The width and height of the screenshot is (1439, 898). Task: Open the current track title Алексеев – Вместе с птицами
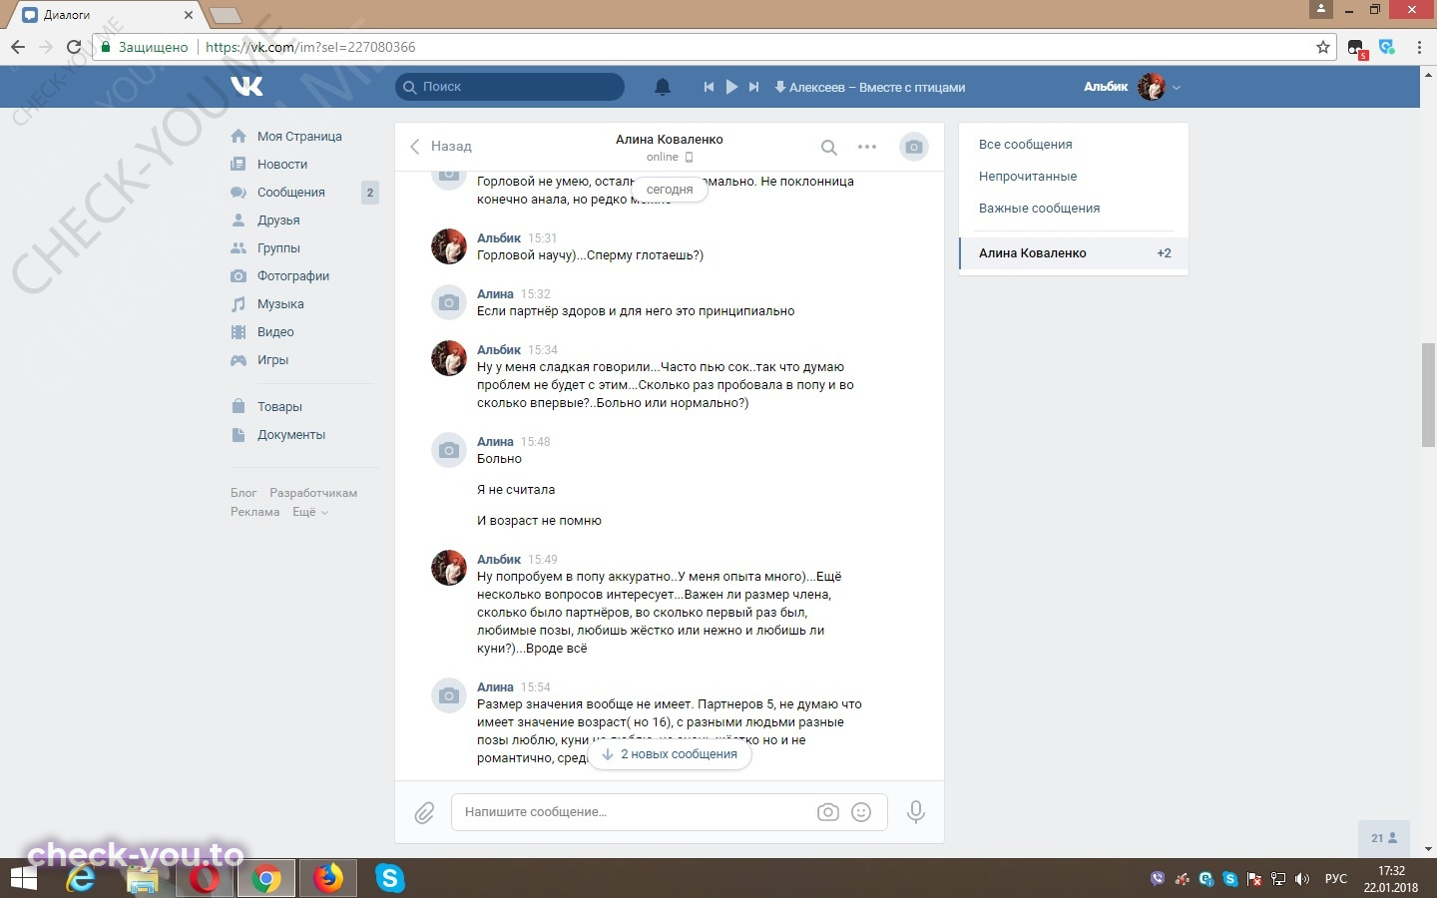(x=877, y=87)
